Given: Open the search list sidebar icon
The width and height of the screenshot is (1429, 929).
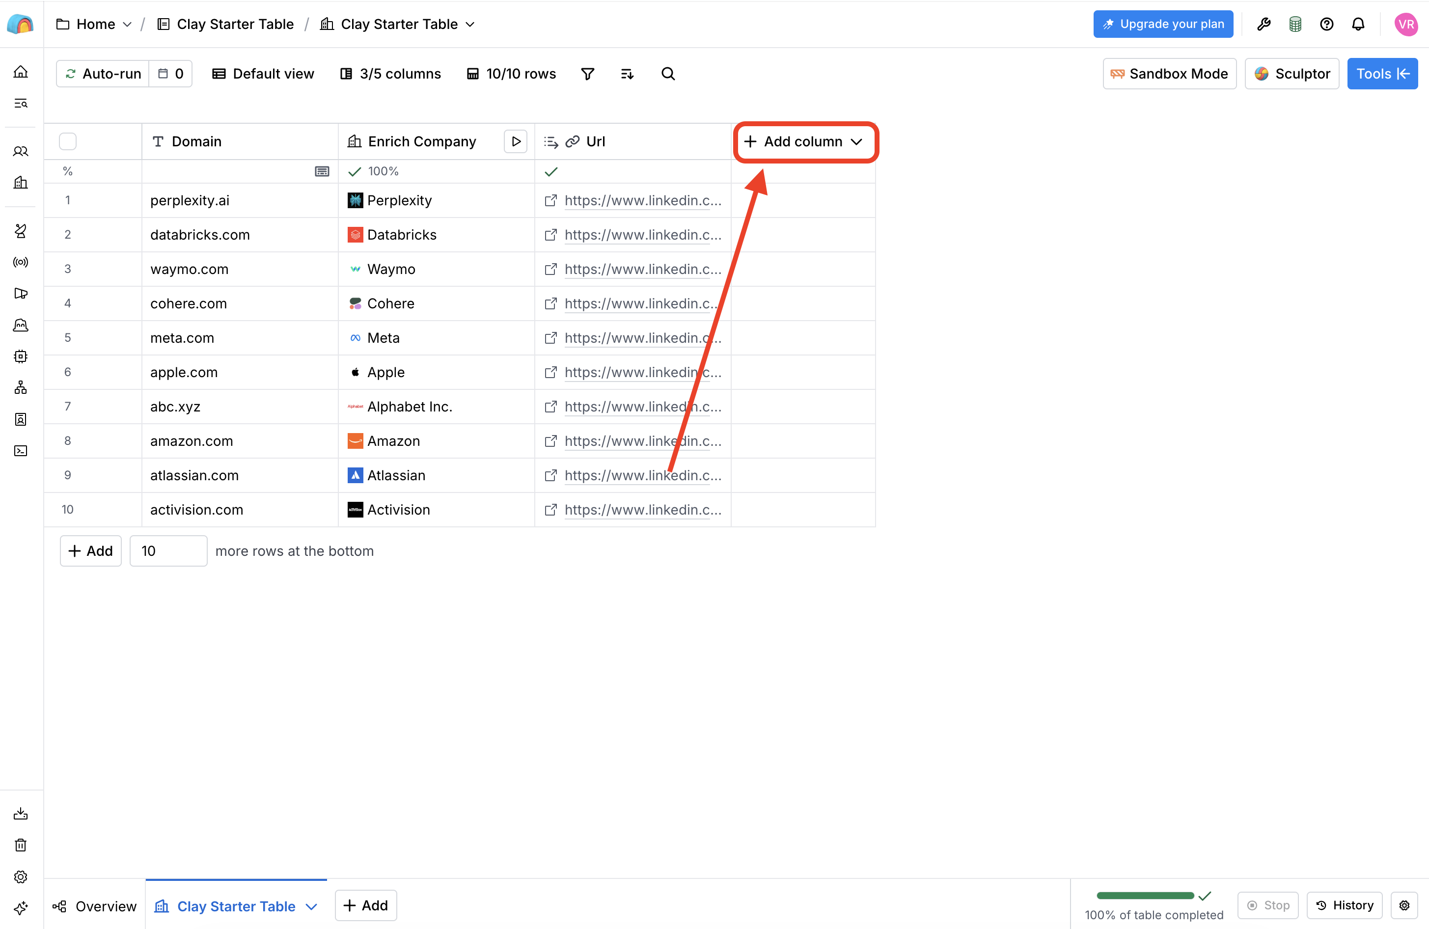Looking at the screenshot, I should point(21,103).
